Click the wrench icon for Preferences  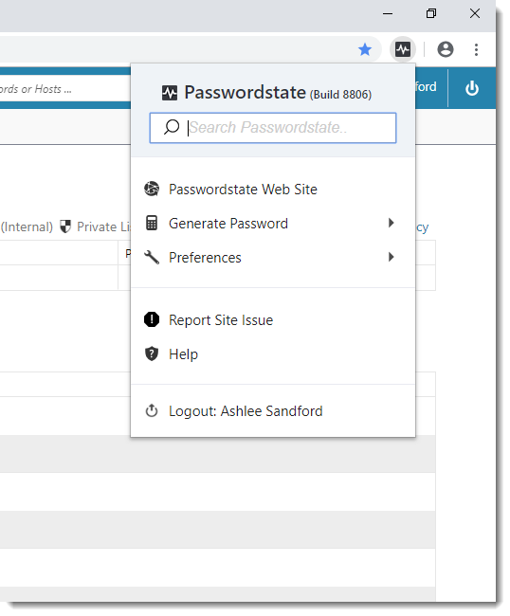[x=152, y=258]
